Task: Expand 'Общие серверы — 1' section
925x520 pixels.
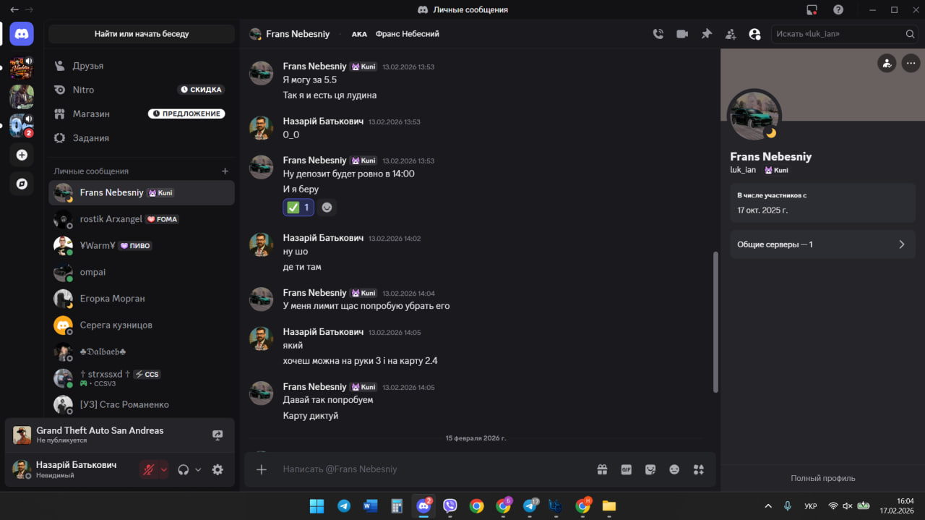Action: (x=822, y=244)
